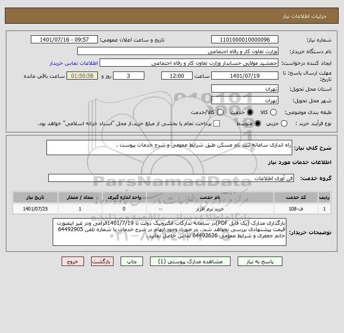
Task: Click the بازگشت back button
Action: pos(102,261)
